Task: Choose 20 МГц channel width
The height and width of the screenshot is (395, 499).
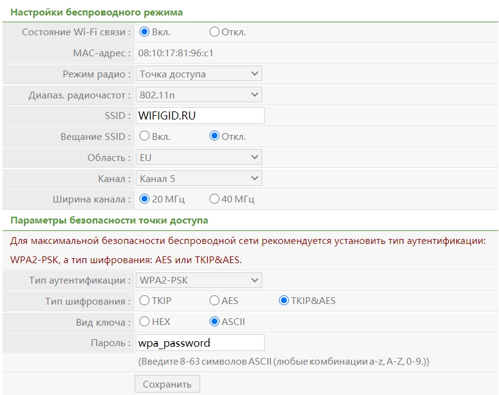Action: [144, 199]
